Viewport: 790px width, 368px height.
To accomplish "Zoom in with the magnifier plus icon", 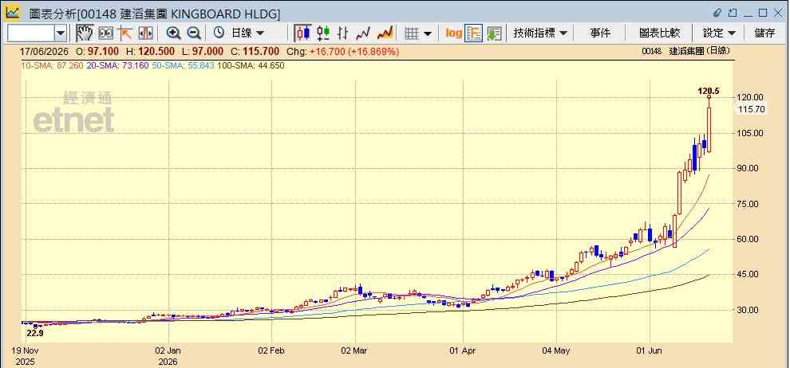I will point(174,33).
